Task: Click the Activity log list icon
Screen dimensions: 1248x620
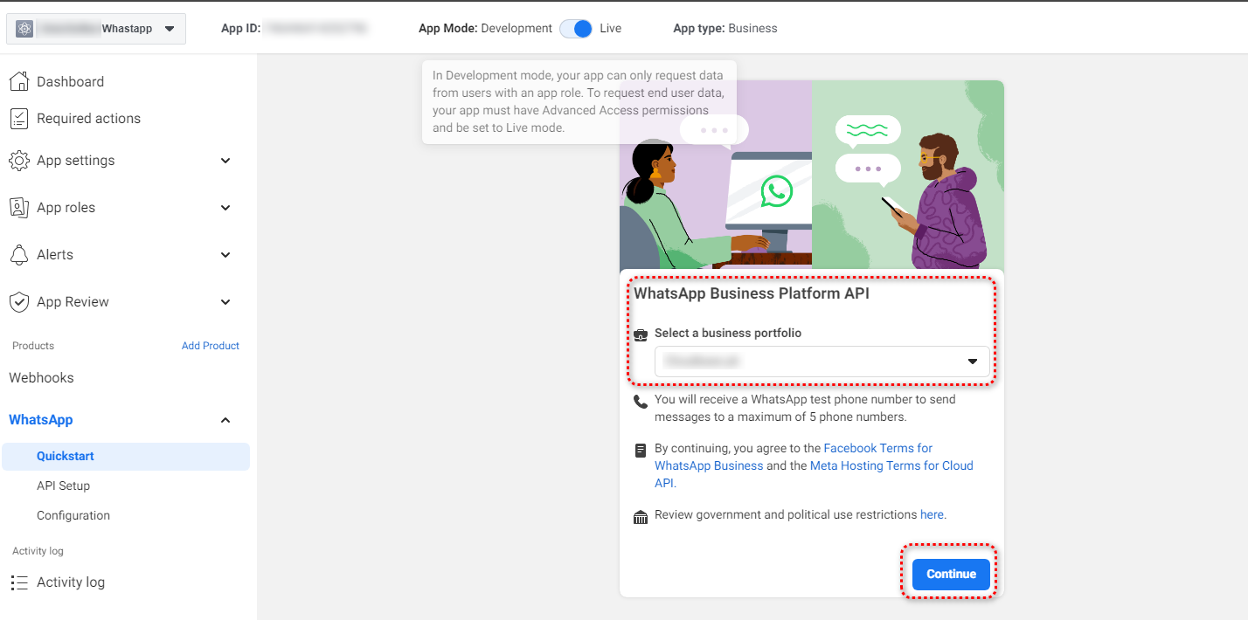Action: tap(19, 582)
